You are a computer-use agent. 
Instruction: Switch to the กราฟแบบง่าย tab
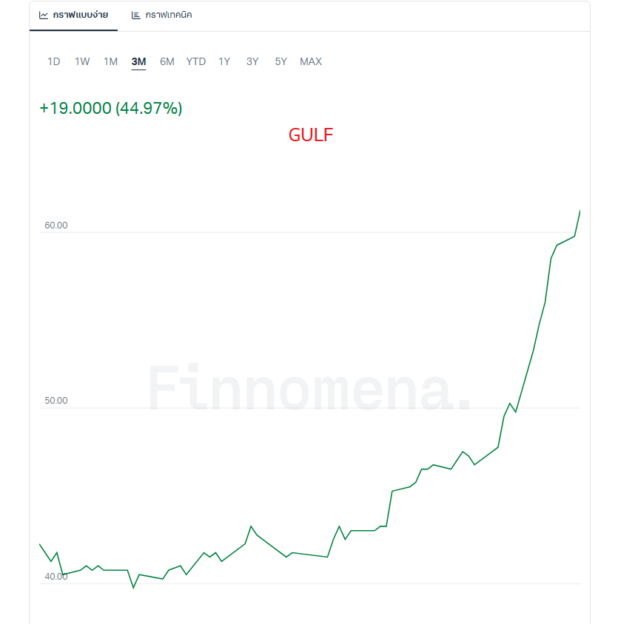pyautogui.click(x=80, y=15)
